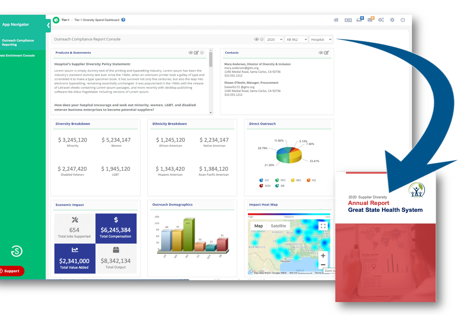Viewport: 475px width, 315px height.
Task: Open messages via envelope icon with orange badge
Action: [x=370, y=21]
